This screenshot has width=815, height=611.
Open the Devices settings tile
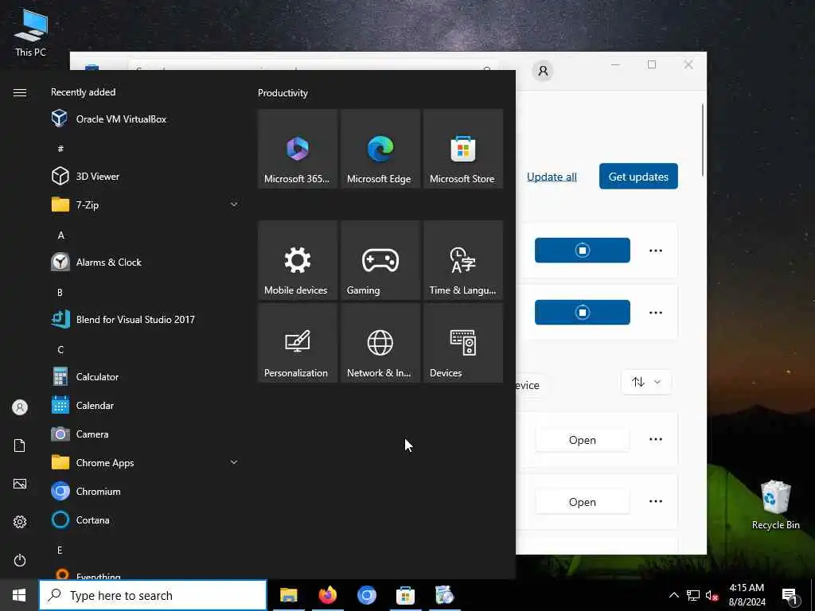[463, 343]
